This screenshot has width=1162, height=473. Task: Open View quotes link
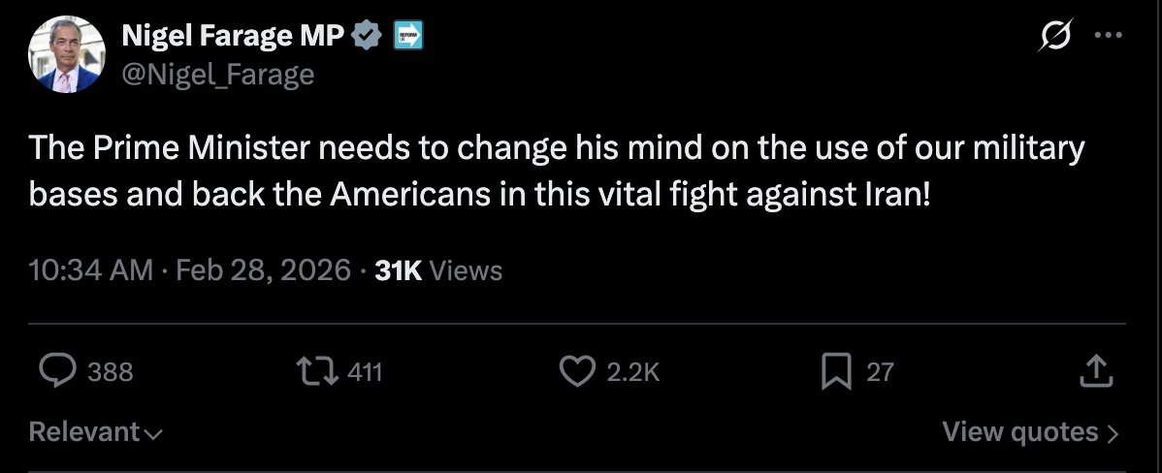pyautogui.click(x=1030, y=432)
